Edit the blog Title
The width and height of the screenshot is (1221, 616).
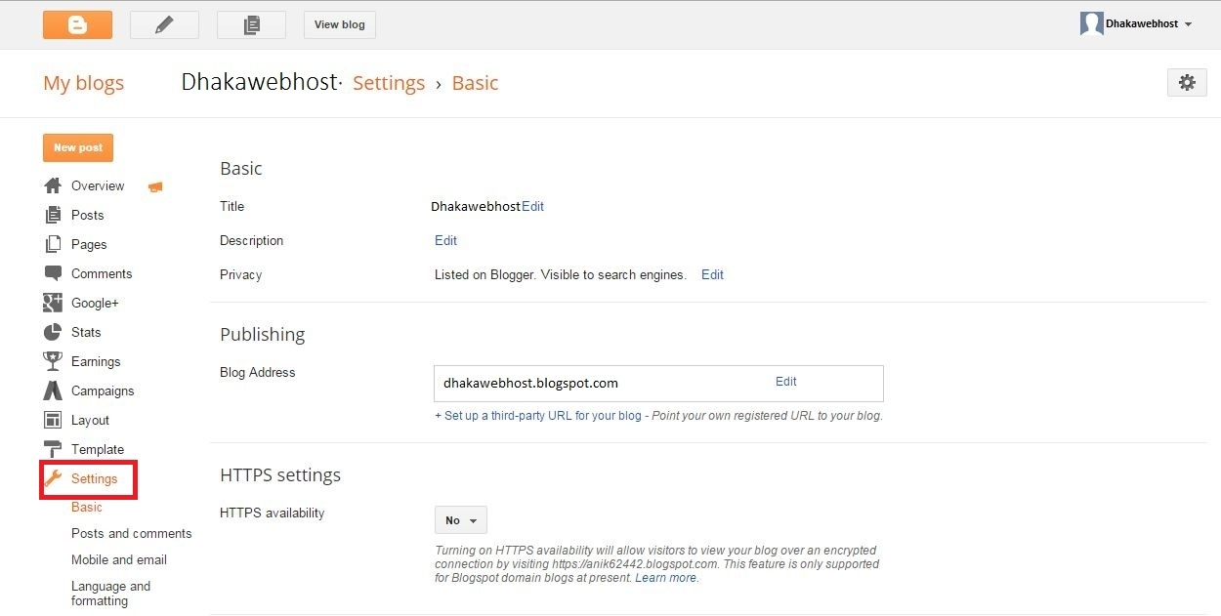coord(532,206)
